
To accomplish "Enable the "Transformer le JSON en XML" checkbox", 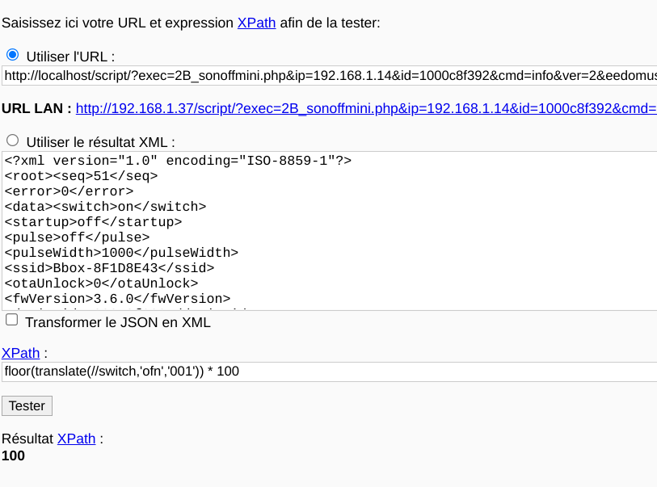I will (x=12, y=320).
